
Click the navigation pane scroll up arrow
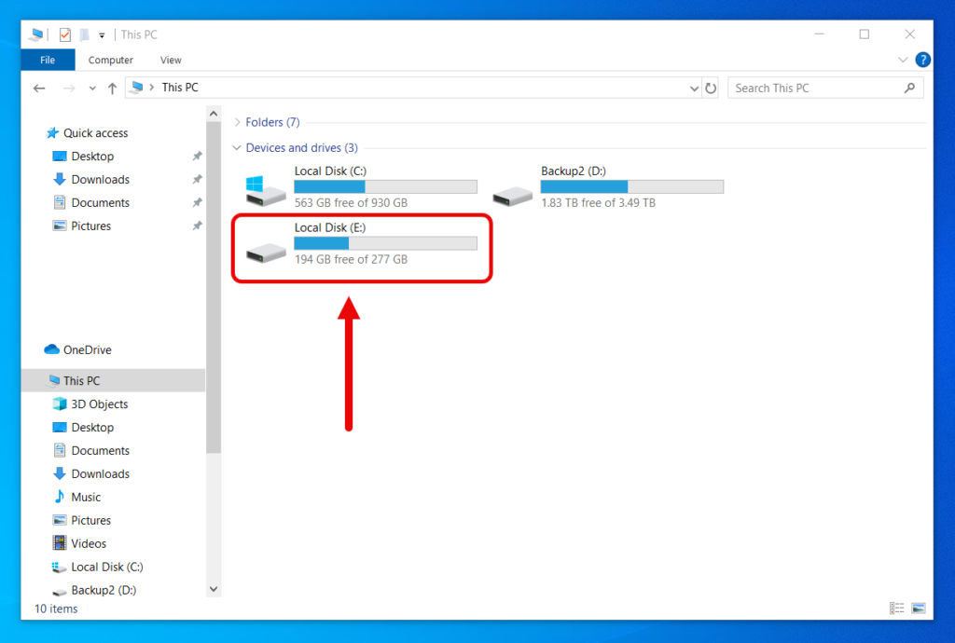[214, 114]
